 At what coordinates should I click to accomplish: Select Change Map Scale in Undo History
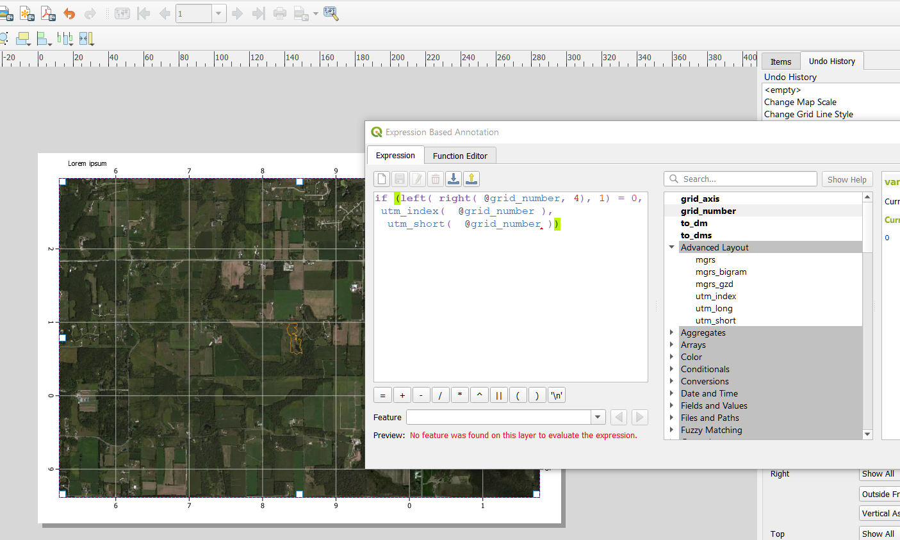tap(800, 102)
